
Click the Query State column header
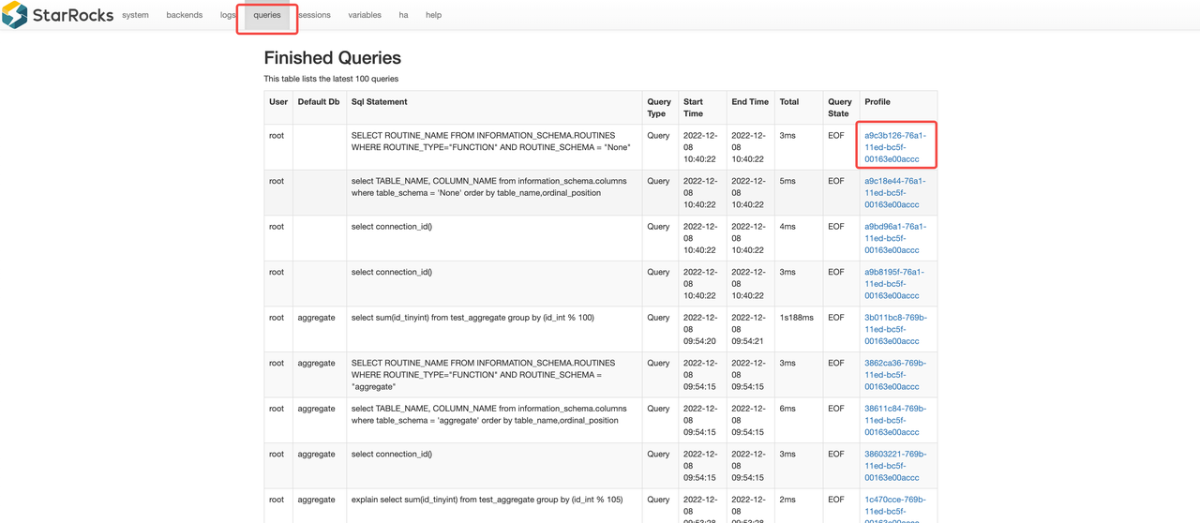(839, 108)
